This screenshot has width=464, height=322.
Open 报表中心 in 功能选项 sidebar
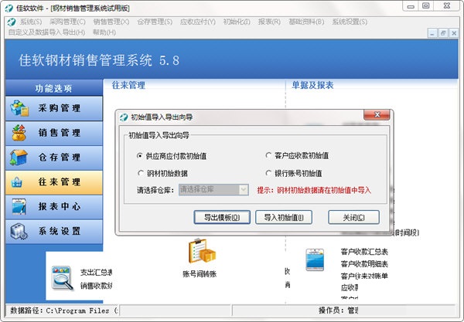click(54, 206)
